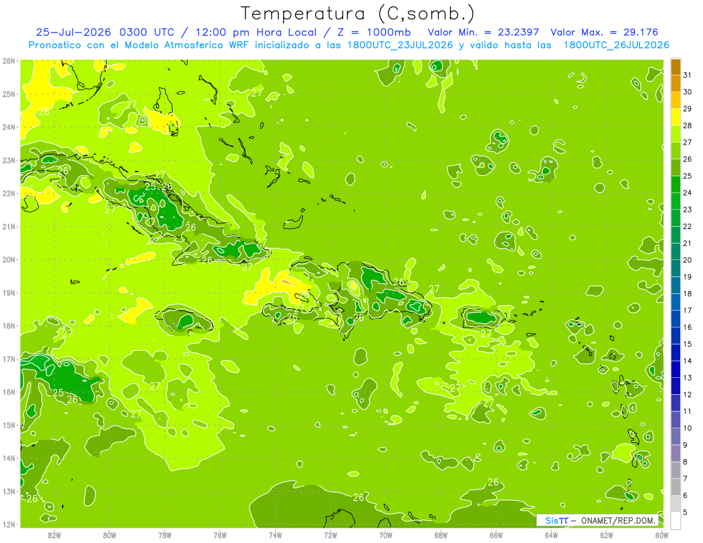Click the '62W' longitude axis label
The width and height of the screenshot is (703, 543).
(606, 535)
